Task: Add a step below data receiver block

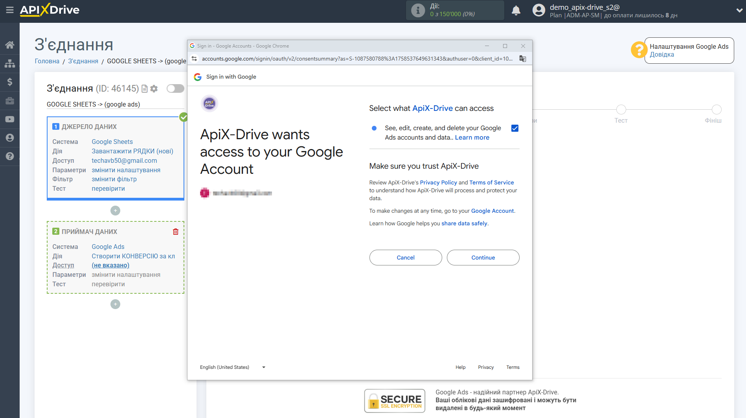Action: point(115,304)
